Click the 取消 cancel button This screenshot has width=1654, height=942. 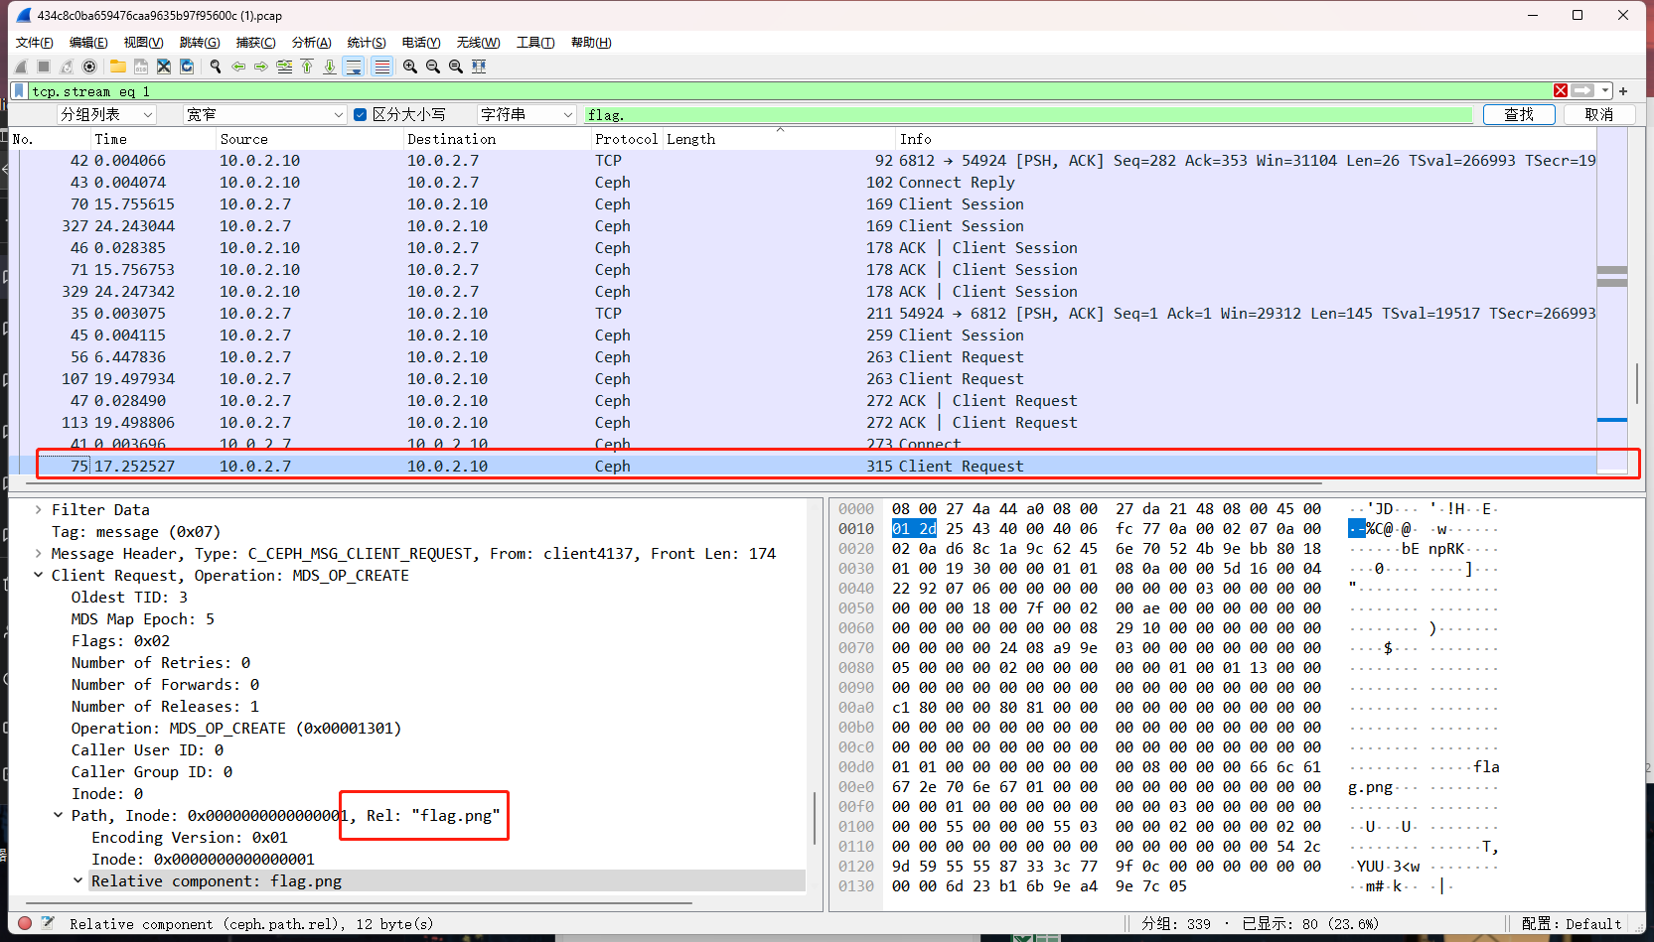1599,115
